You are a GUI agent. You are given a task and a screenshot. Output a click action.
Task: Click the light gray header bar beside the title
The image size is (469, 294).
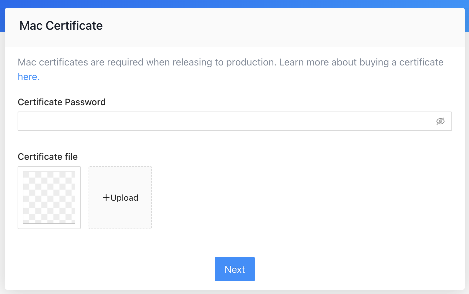(x=273, y=27)
